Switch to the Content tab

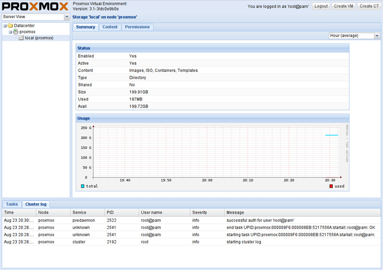click(x=110, y=27)
